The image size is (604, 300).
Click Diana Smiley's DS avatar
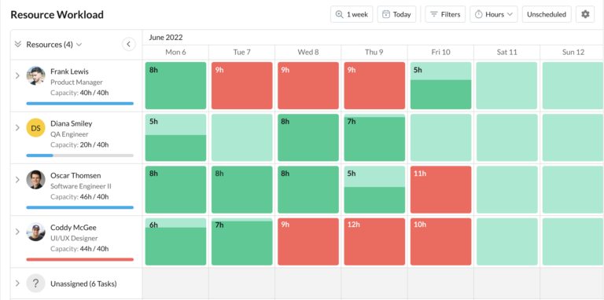click(36, 128)
